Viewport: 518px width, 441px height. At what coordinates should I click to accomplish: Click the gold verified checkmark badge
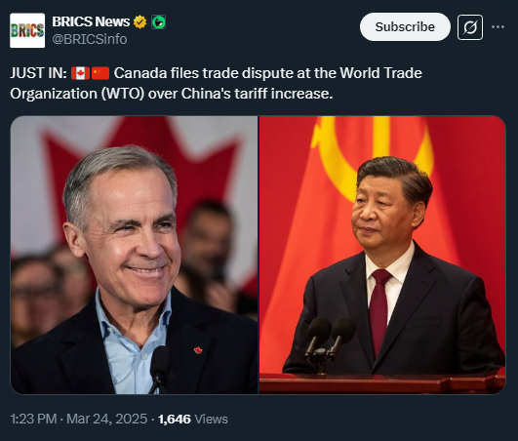pyautogui.click(x=139, y=21)
